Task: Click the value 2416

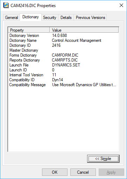Action: point(56,45)
